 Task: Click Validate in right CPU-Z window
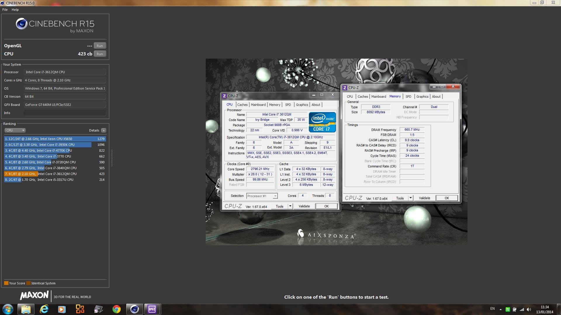pos(425,198)
